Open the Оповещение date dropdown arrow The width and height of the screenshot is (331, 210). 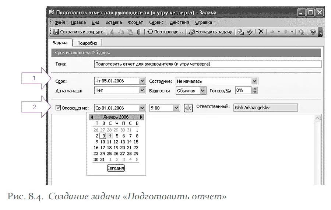click(142, 108)
